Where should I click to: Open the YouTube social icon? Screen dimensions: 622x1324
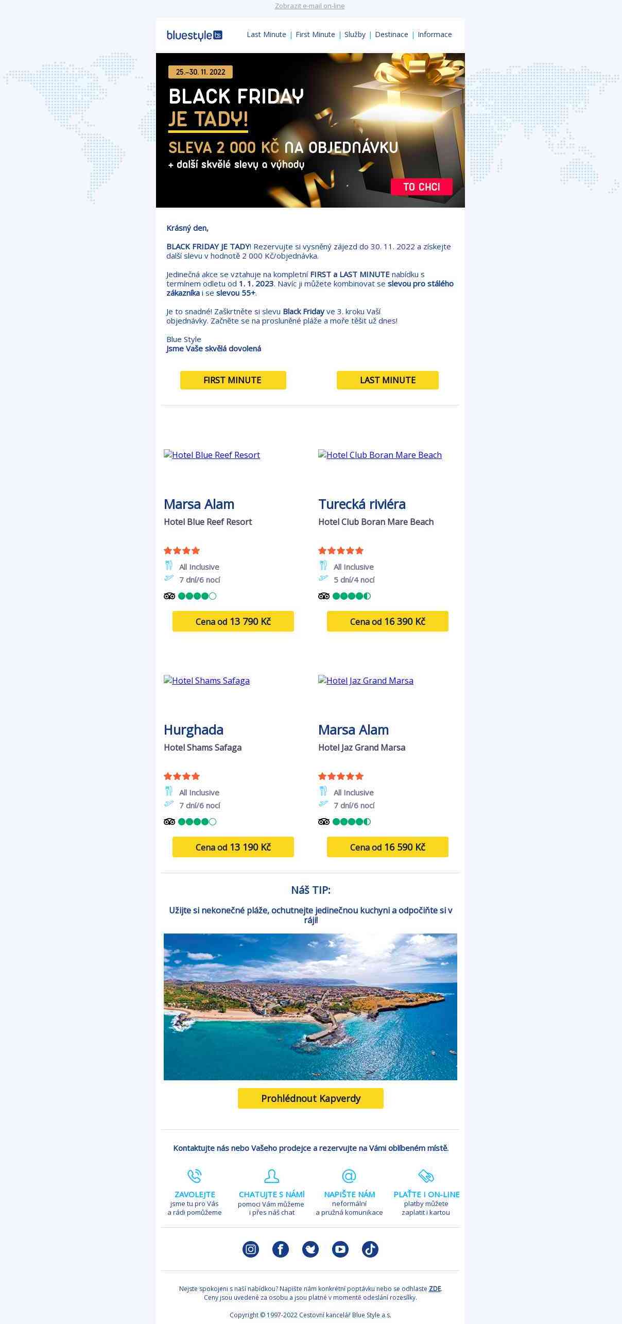(x=340, y=1249)
